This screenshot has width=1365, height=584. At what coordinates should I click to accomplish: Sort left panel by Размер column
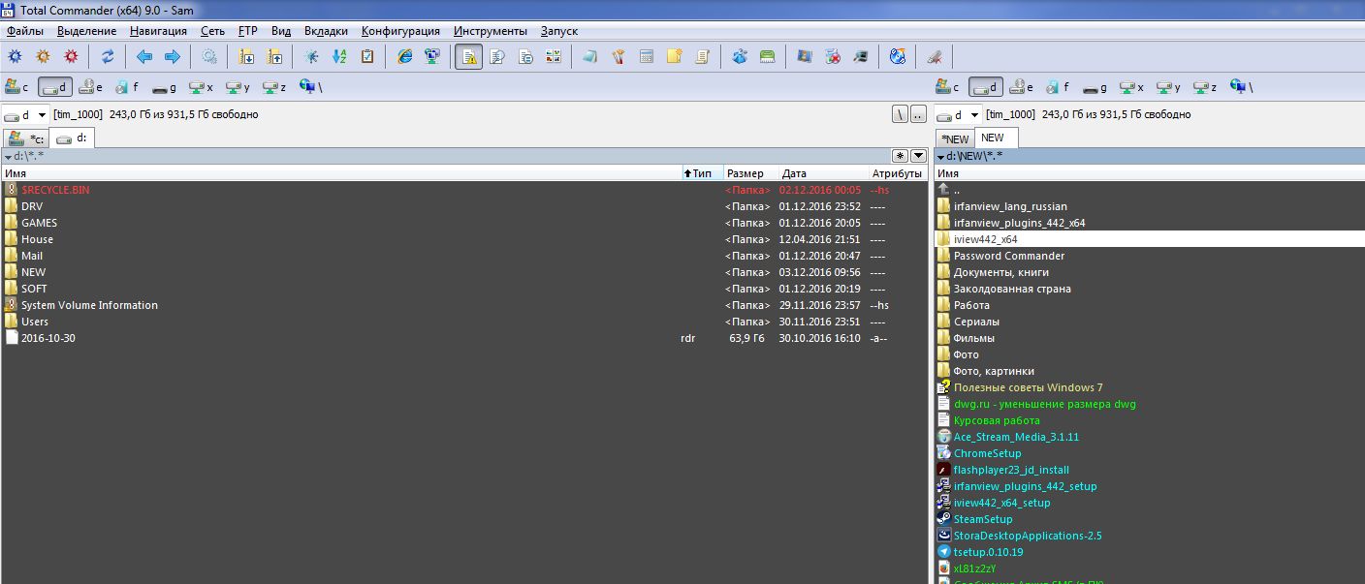click(749, 173)
